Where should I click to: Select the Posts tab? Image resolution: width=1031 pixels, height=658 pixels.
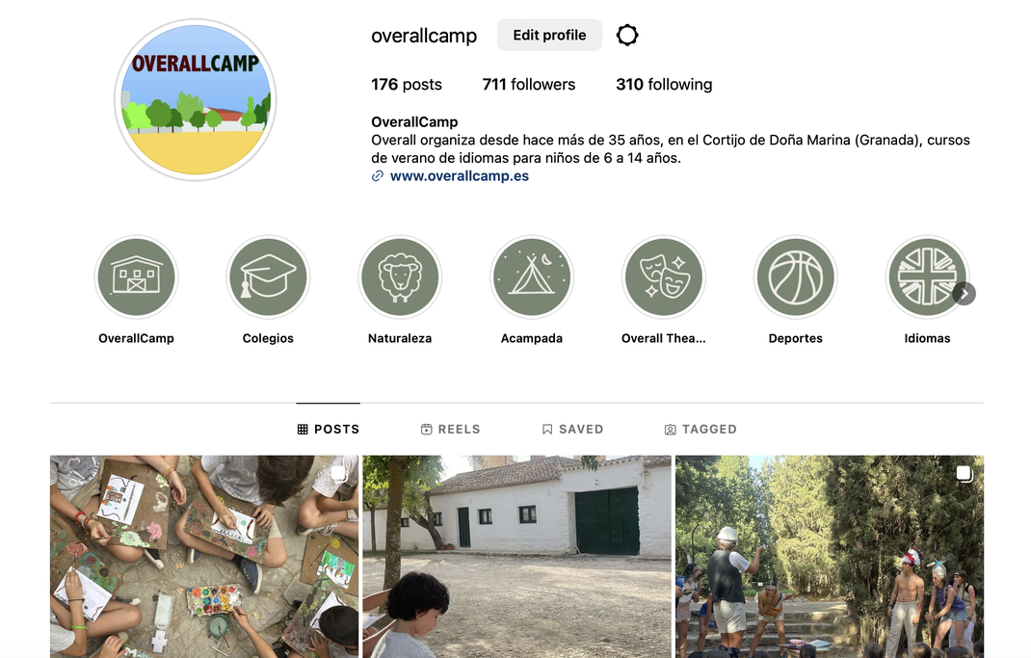(x=329, y=430)
